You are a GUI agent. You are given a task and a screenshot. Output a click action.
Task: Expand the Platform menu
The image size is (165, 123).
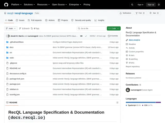pyautogui.click(x=16, y=5)
